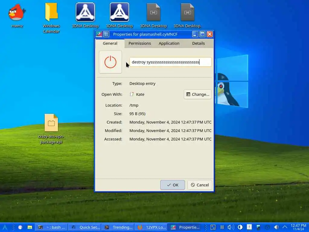Click the /tmp location value
The width and height of the screenshot is (309, 232).
(134, 105)
